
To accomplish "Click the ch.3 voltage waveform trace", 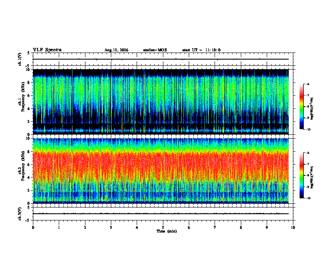I will click(160, 214).
